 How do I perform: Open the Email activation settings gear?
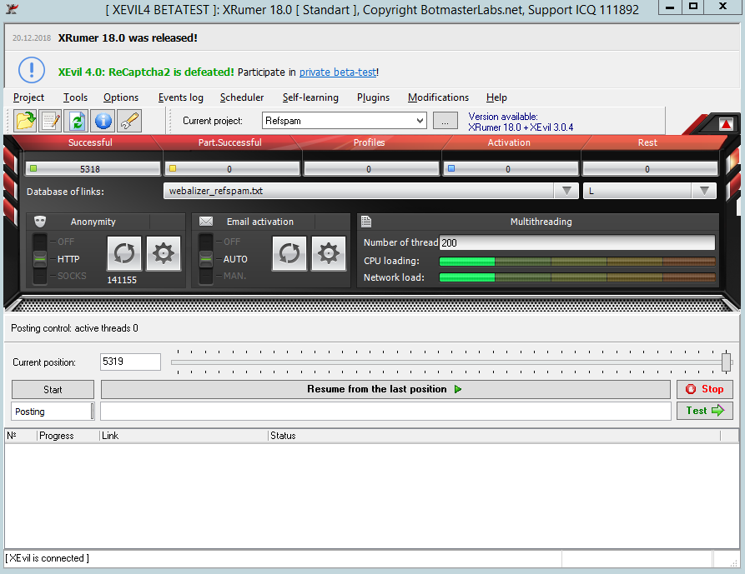tap(329, 253)
